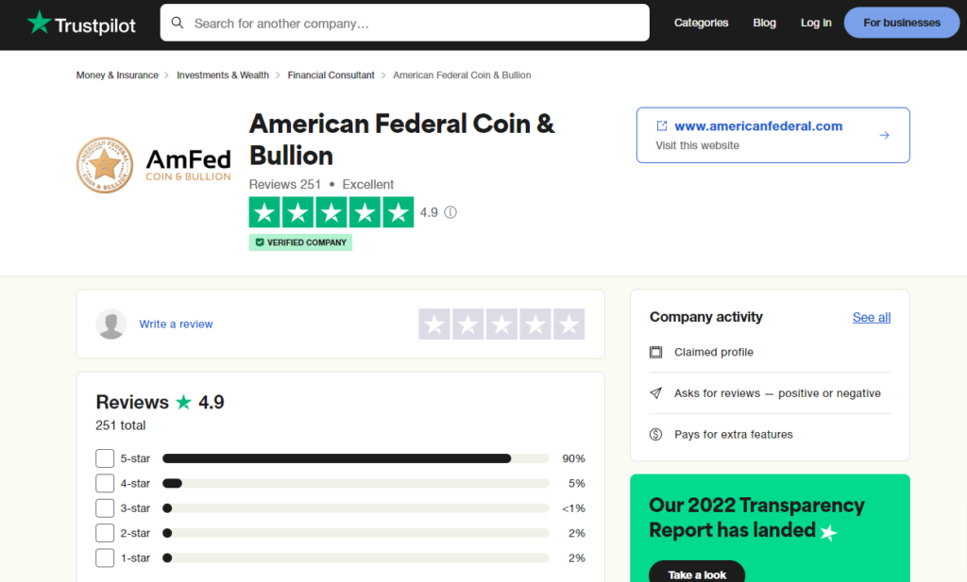The height and width of the screenshot is (582, 967).
Task: Click the arrow icon in the website card
Action: point(884,135)
